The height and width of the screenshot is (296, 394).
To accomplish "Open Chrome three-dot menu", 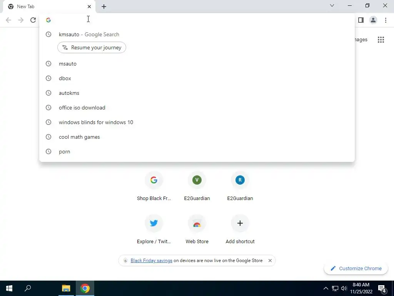I will [x=386, y=20].
